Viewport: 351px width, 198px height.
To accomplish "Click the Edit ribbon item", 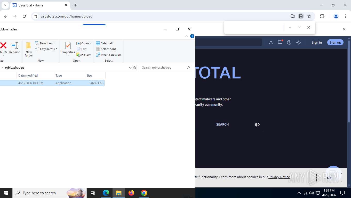I will pos(82,49).
